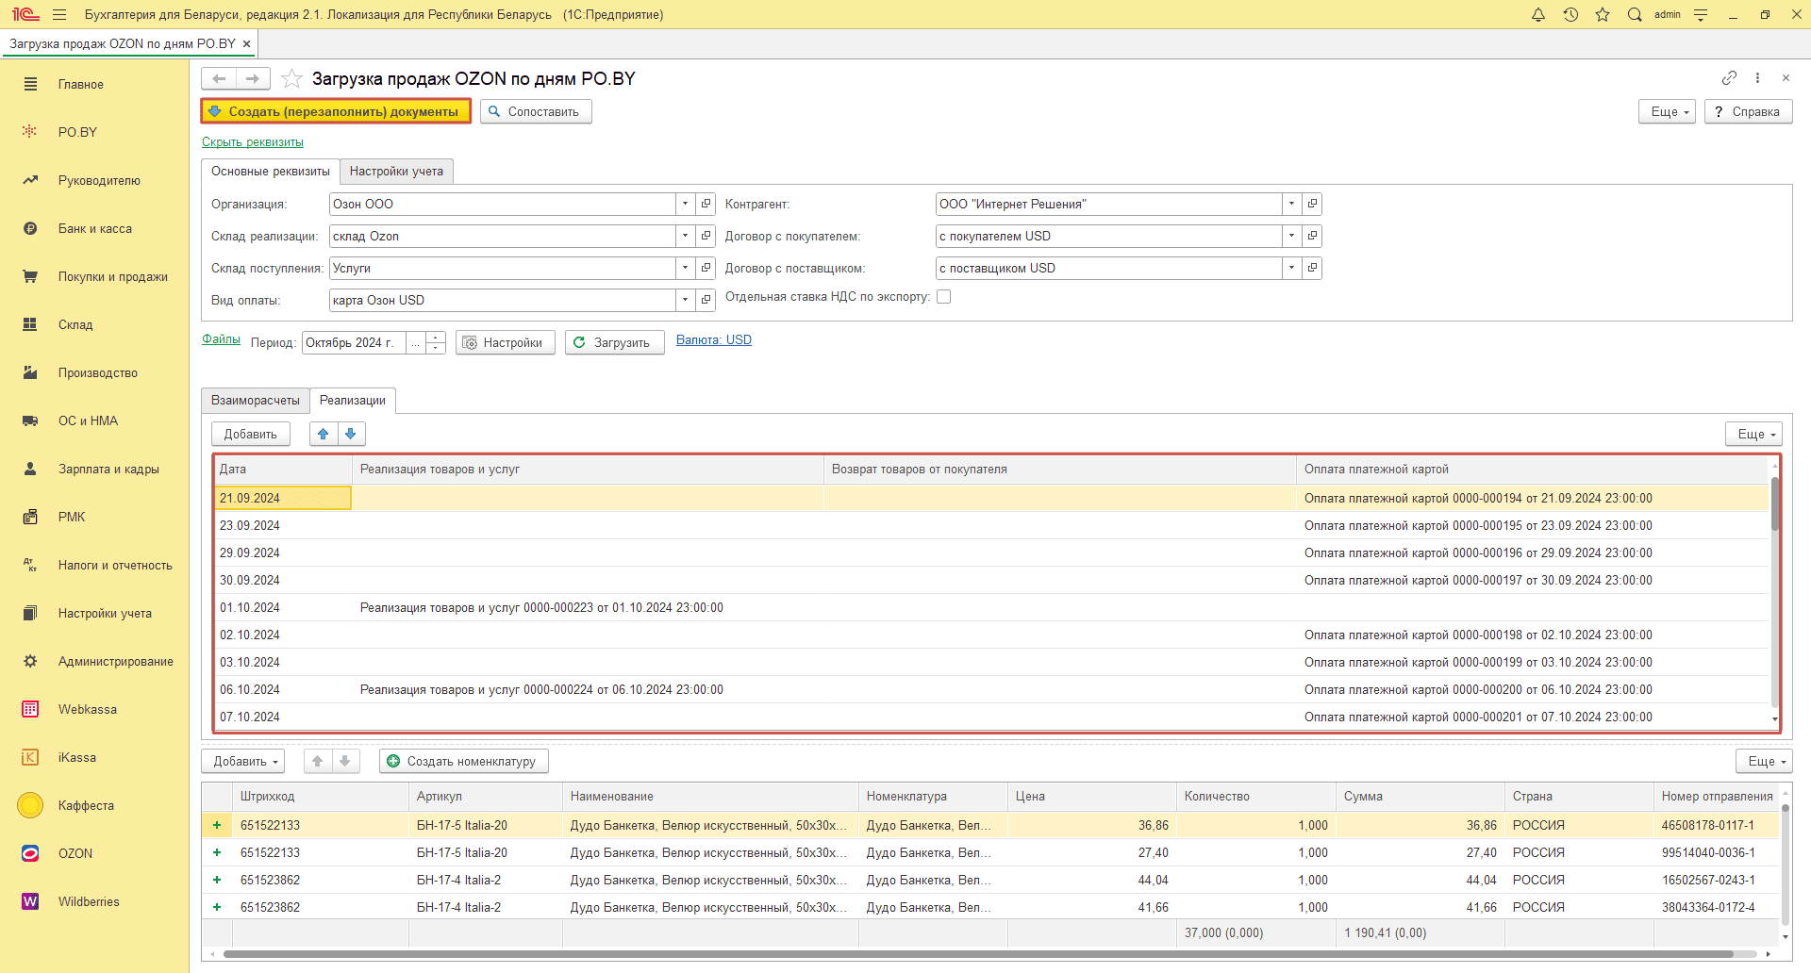
Task: Click the Период Октябрь 2024 field
Action: point(355,342)
